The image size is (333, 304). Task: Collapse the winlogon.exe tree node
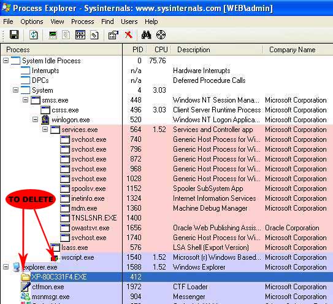coord(35,119)
